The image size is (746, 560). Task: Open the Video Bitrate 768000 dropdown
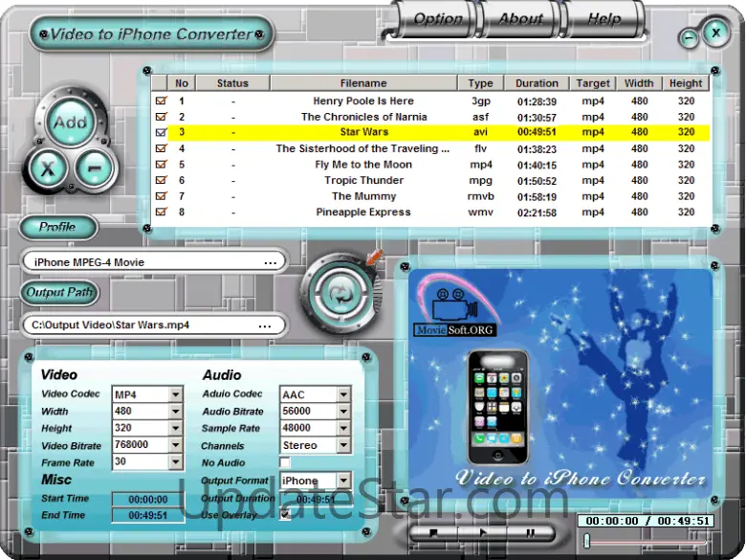point(176,445)
